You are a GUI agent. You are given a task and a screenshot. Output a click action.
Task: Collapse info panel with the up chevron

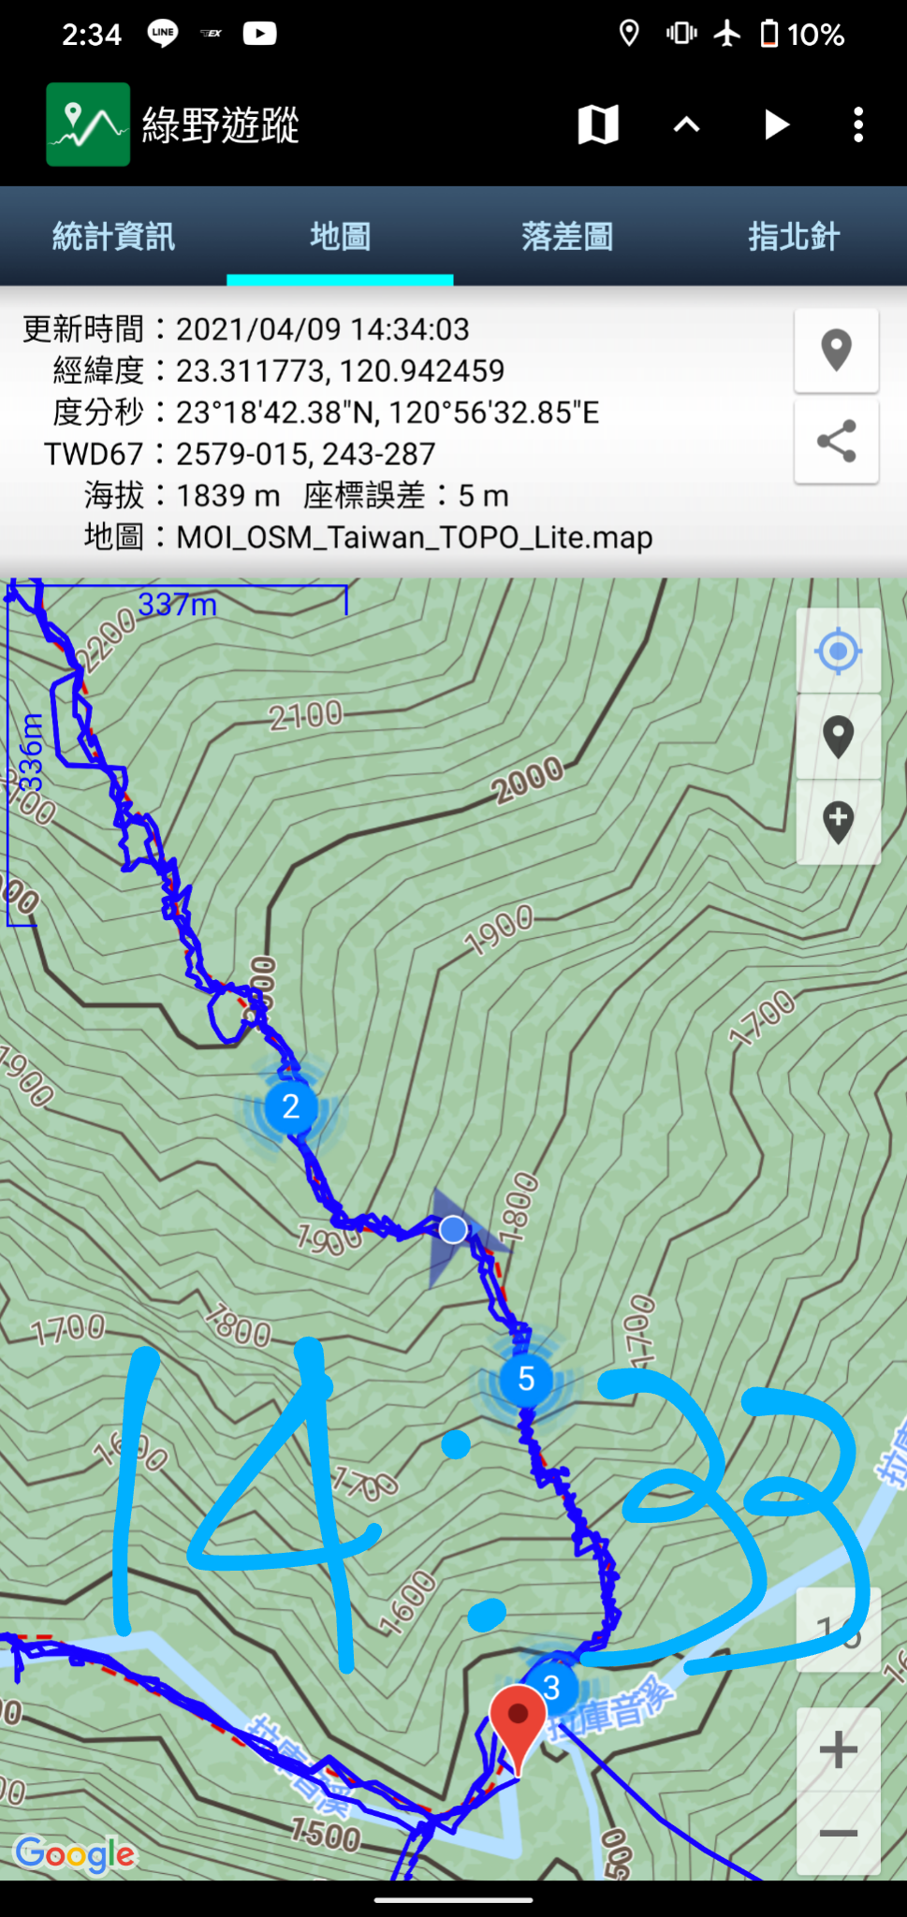(x=687, y=124)
